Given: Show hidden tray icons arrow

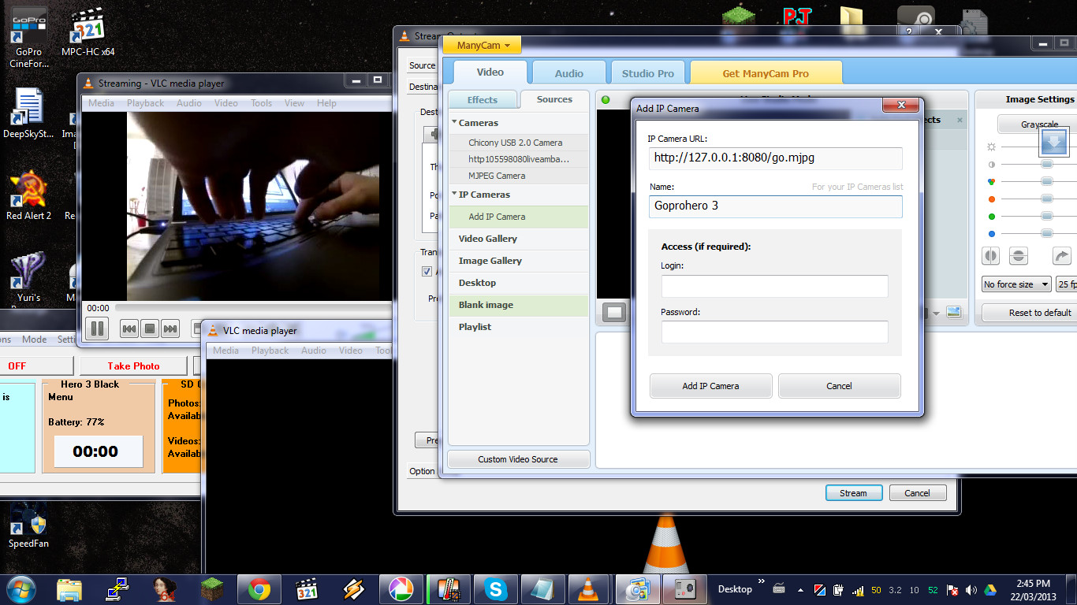Looking at the screenshot, I should point(801,590).
